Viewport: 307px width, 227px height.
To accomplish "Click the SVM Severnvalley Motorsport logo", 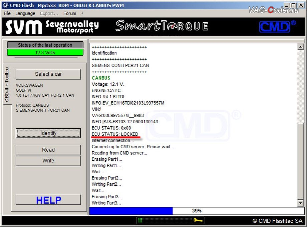I will coord(52,27).
